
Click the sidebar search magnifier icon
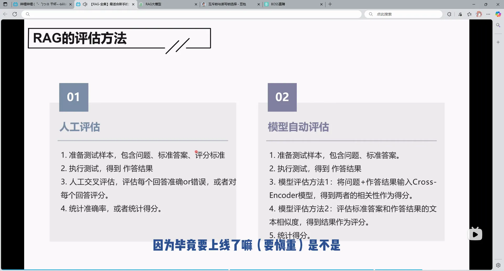[x=498, y=25]
